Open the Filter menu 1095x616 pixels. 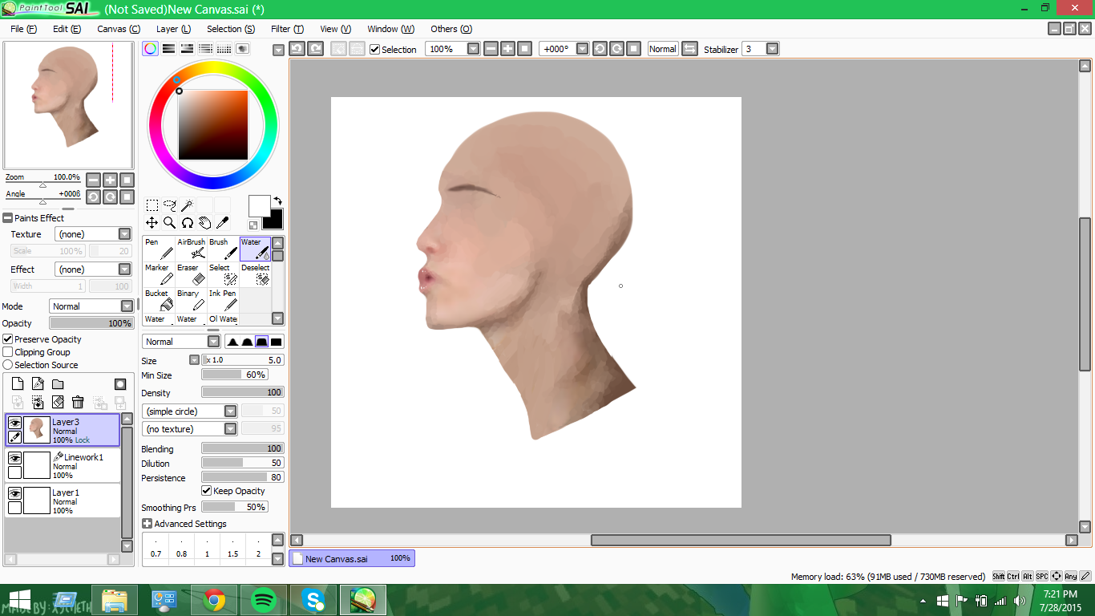click(287, 29)
